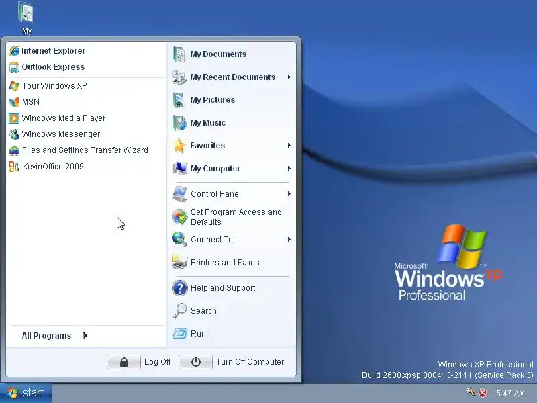
Task: Choose Printers and Faxes label
Action: (x=225, y=263)
